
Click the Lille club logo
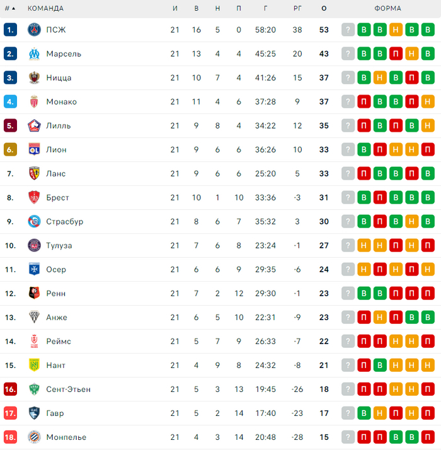point(34,125)
